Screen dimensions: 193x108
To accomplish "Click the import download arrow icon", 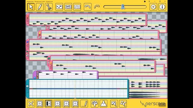I will click(103, 104).
